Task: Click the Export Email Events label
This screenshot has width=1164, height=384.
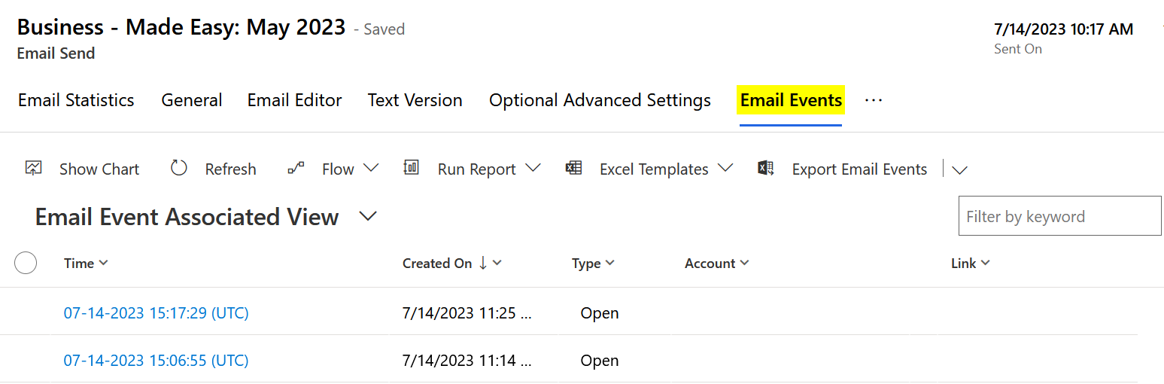Action: click(859, 169)
